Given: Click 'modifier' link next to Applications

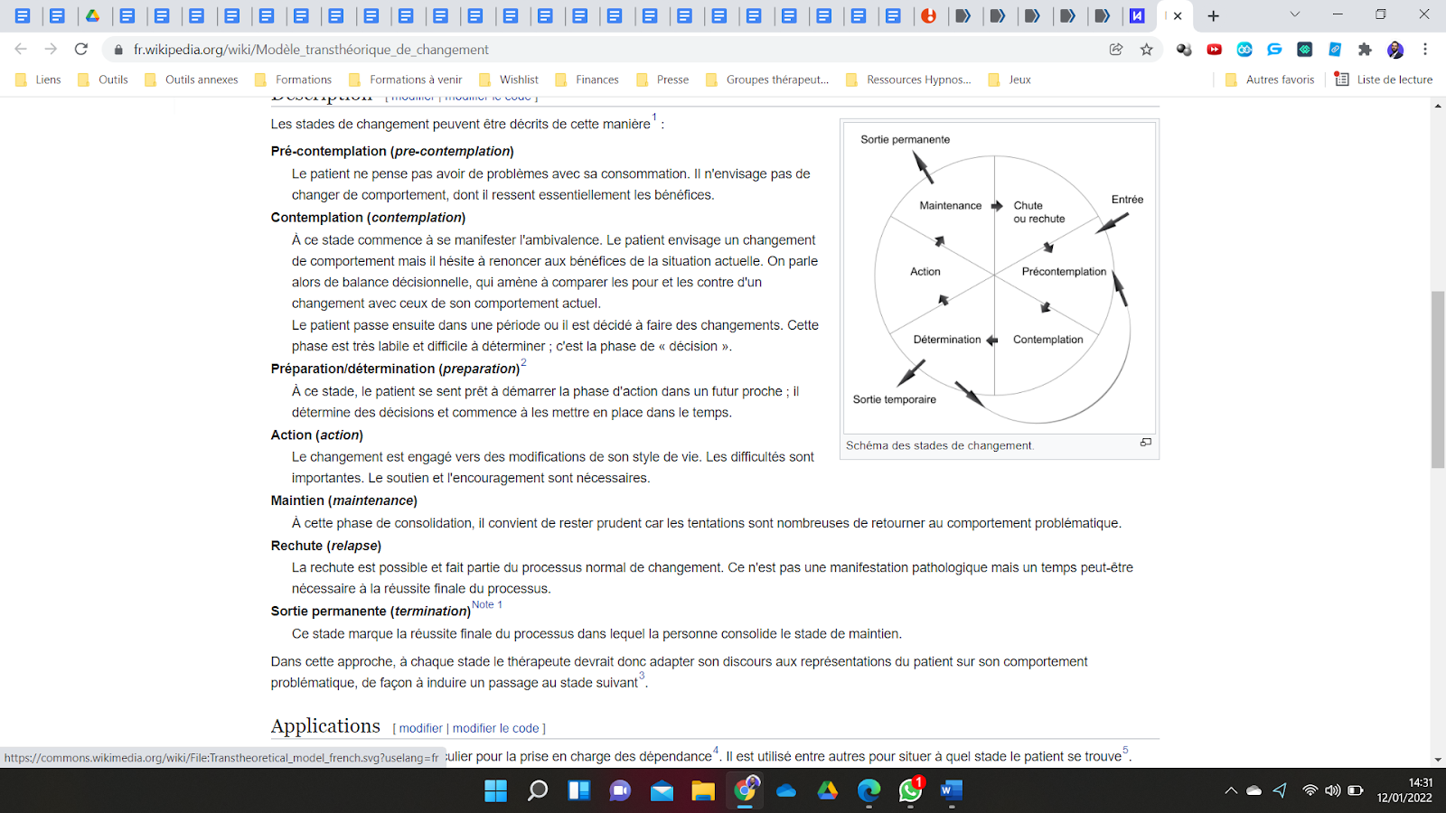Looking at the screenshot, I should coord(421,728).
